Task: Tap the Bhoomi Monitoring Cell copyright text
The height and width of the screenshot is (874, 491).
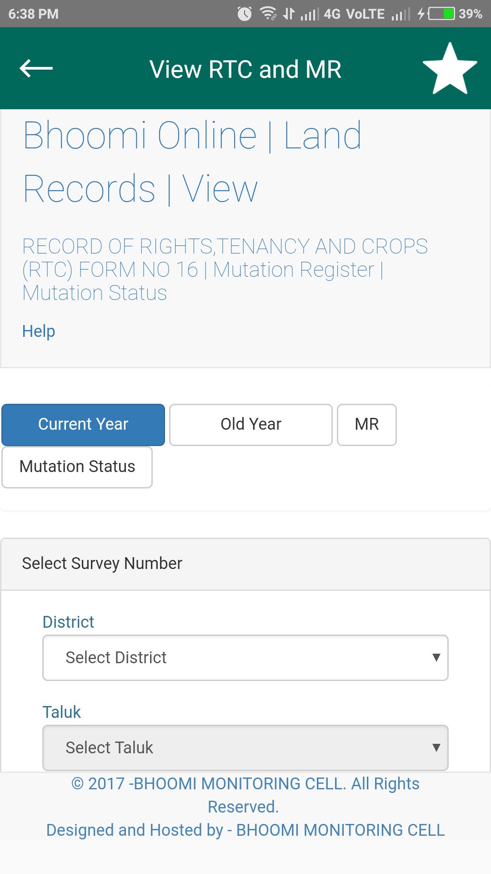Action: [245, 795]
